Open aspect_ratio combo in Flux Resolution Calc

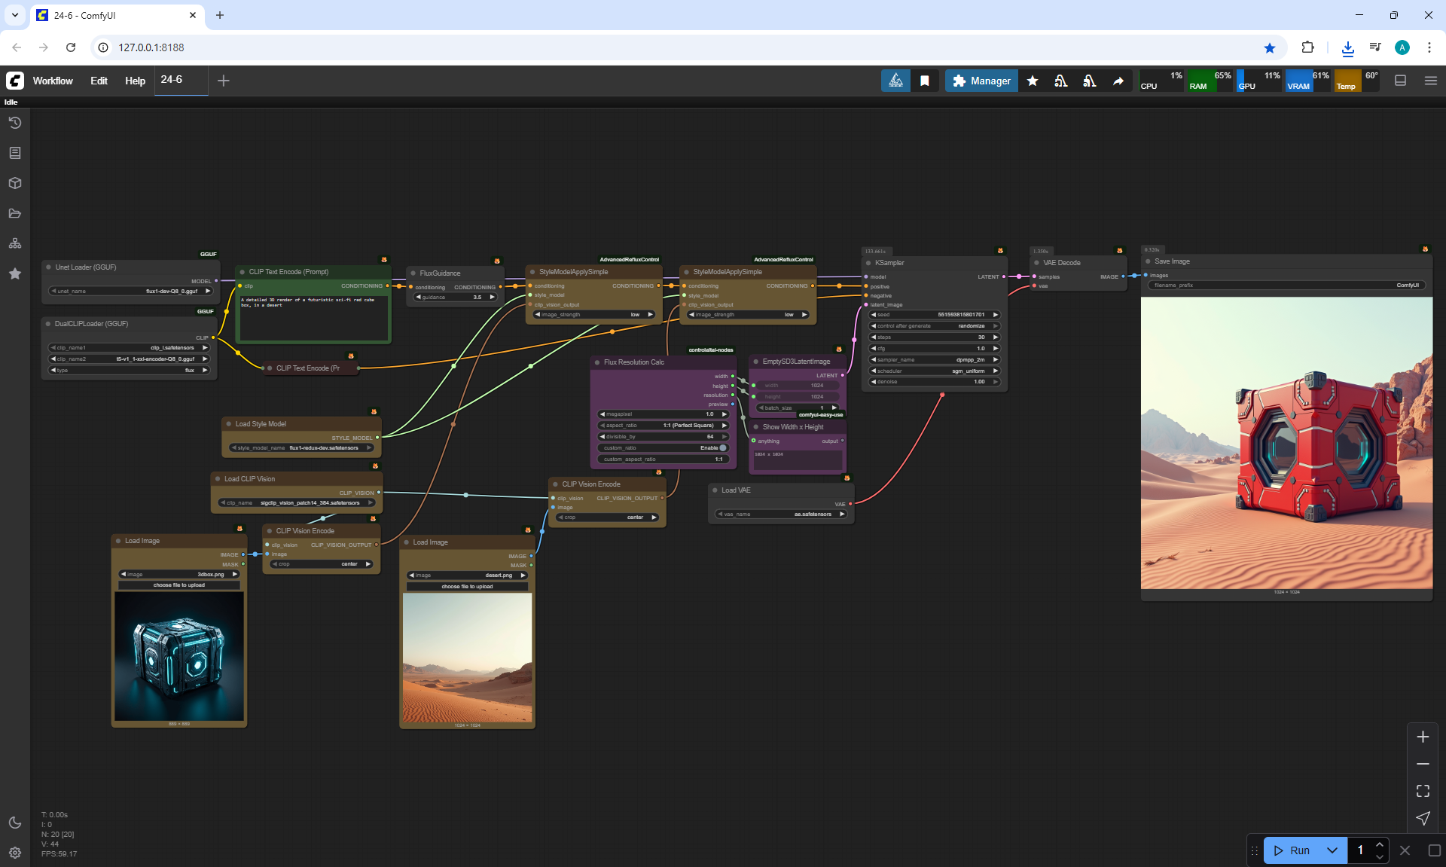[663, 425]
